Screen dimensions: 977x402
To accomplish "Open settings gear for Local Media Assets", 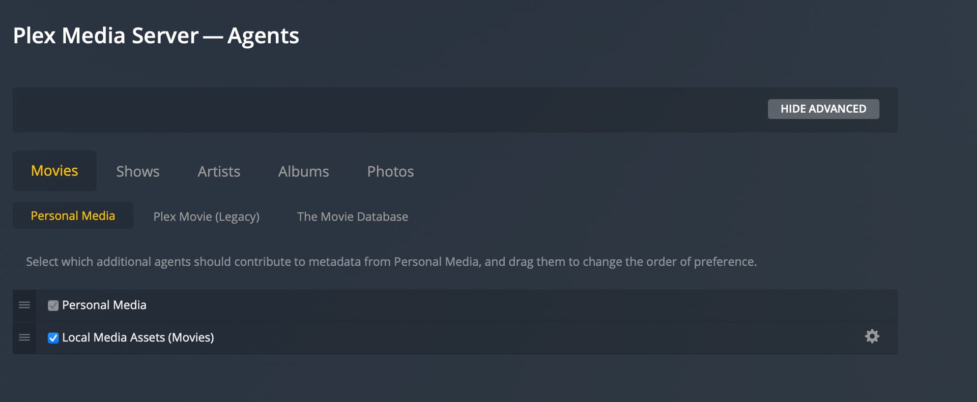I will 872,336.
